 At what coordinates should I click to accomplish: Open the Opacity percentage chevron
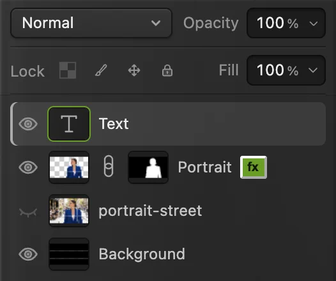(x=314, y=24)
